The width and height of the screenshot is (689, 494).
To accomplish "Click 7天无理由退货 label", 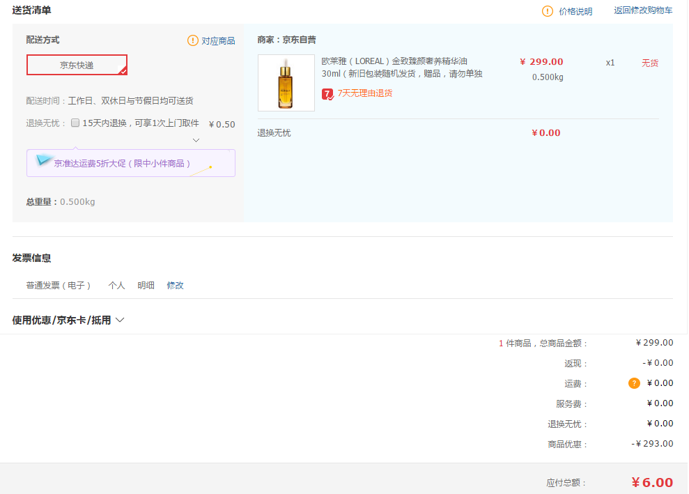I will 365,93.
